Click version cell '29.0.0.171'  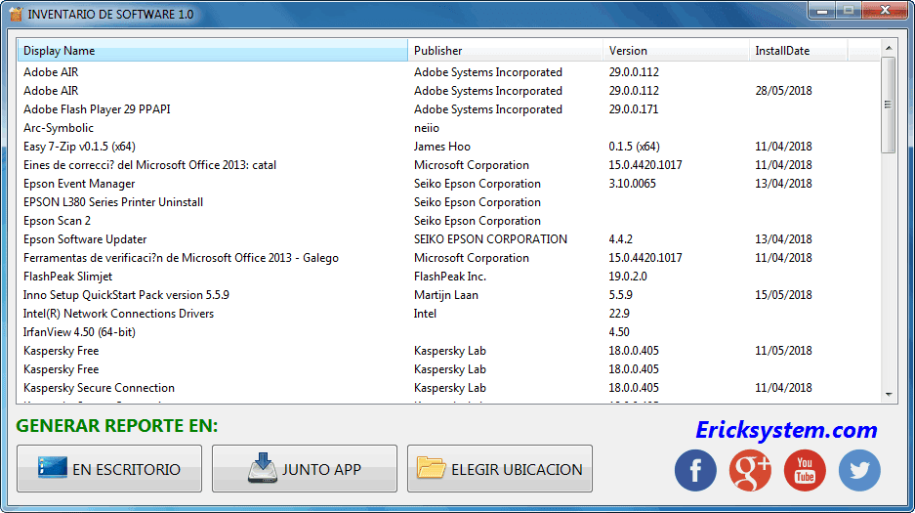(633, 109)
